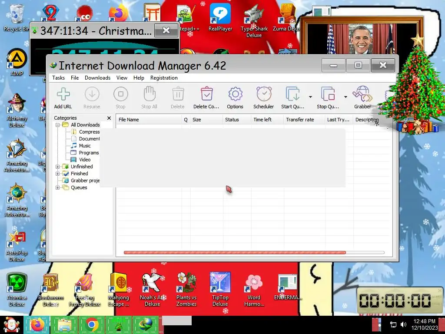Sort by Last Try column header

(339, 120)
